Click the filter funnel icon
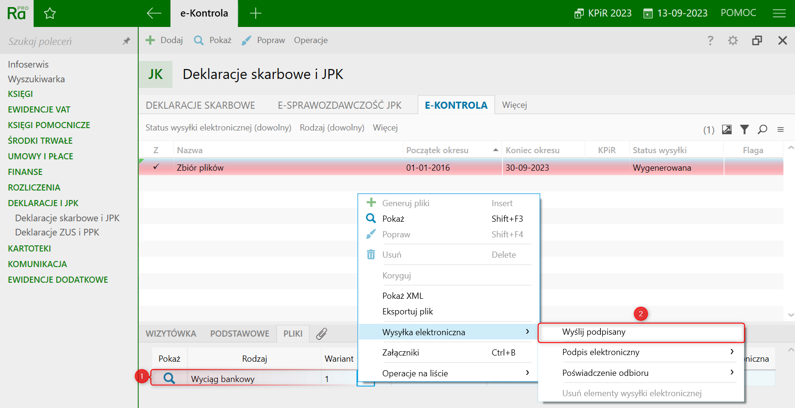This screenshot has height=408, width=795. tap(744, 129)
